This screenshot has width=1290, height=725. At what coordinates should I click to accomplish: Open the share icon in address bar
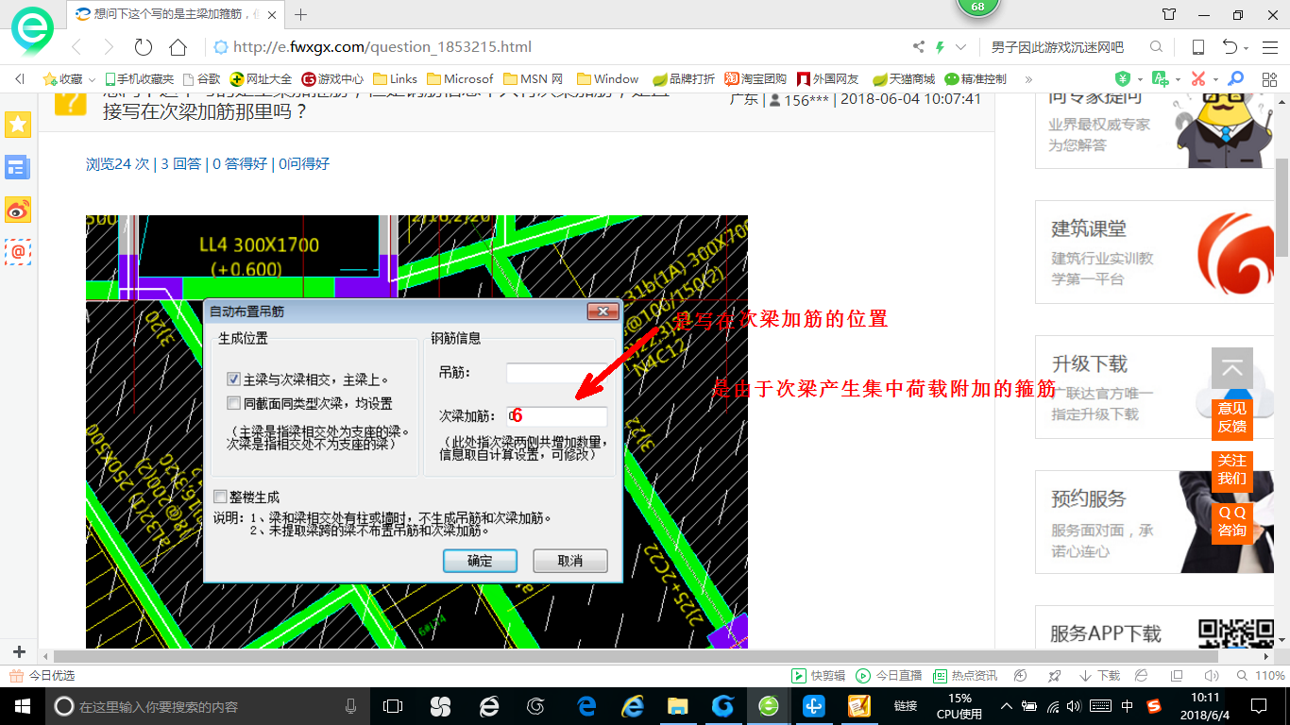point(919,47)
